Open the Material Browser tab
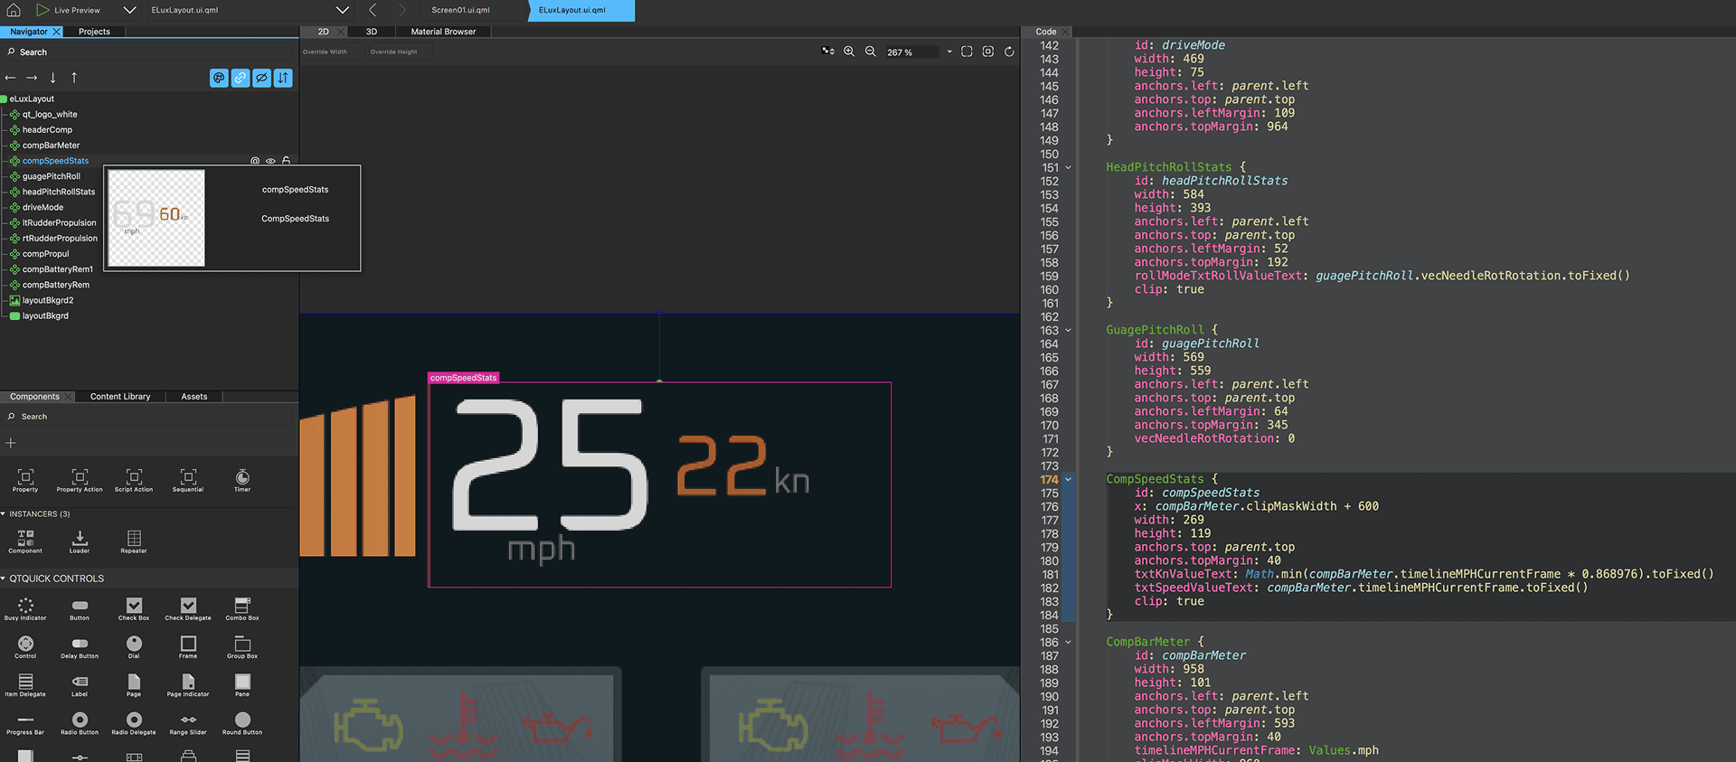Image resolution: width=1736 pixels, height=762 pixels. pyautogui.click(x=443, y=32)
